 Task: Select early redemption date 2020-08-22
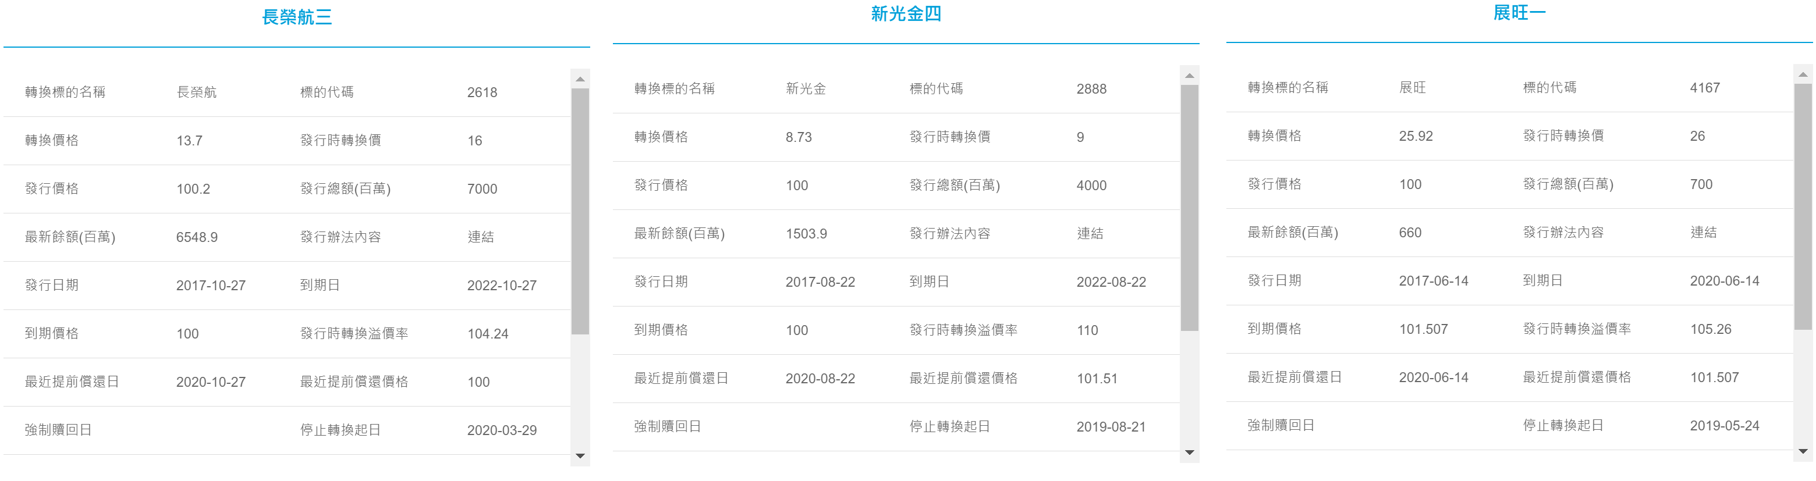click(x=820, y=378)
